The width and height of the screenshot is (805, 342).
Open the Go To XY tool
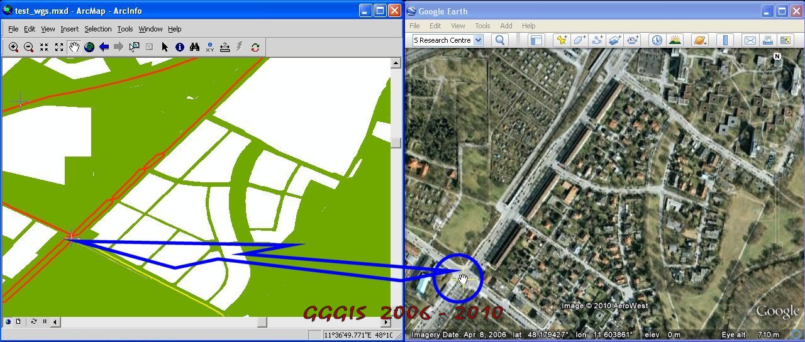[210, 47]
